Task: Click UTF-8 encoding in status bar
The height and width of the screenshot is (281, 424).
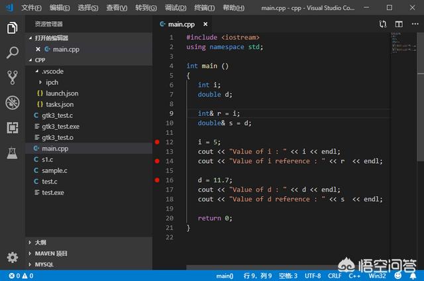Action: click(313, 276)
